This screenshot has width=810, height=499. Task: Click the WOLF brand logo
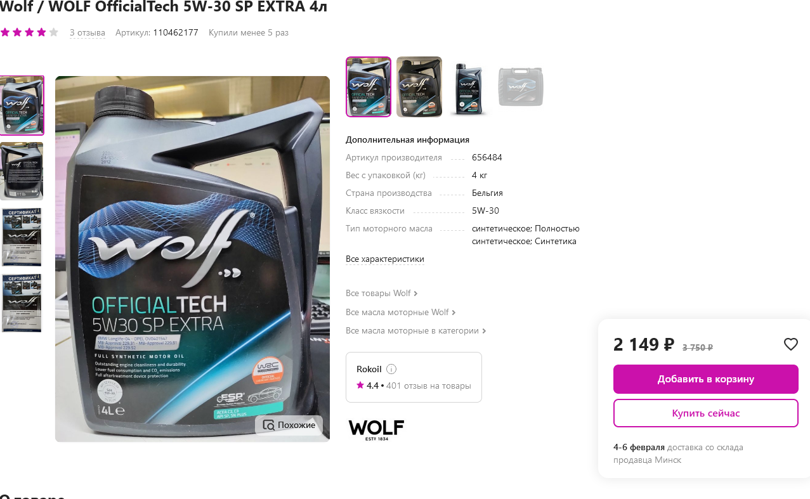point(376,430)
